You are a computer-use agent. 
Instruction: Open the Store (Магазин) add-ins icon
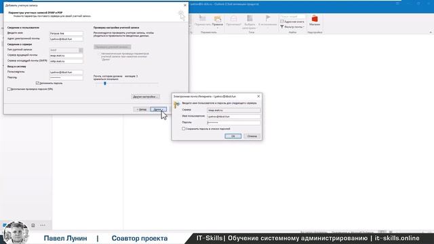(315, 21)
